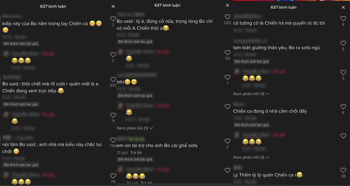Open author avatar under 'kiếp này của Bo' comment
Viewport: 350px width, 186px height.
(x=6, y=54)
